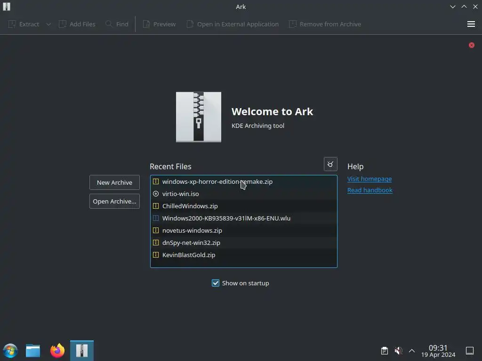Viewport: 482px width, 361px height.
Task: Click Open in External Application
Action: point(233,24)
